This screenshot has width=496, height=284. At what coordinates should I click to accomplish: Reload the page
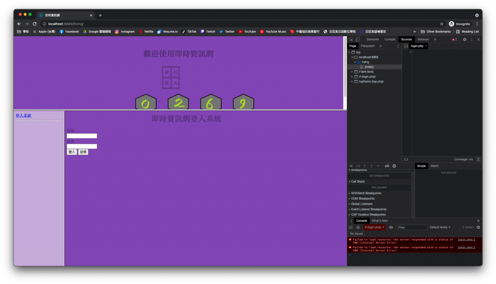pos(35,24)
